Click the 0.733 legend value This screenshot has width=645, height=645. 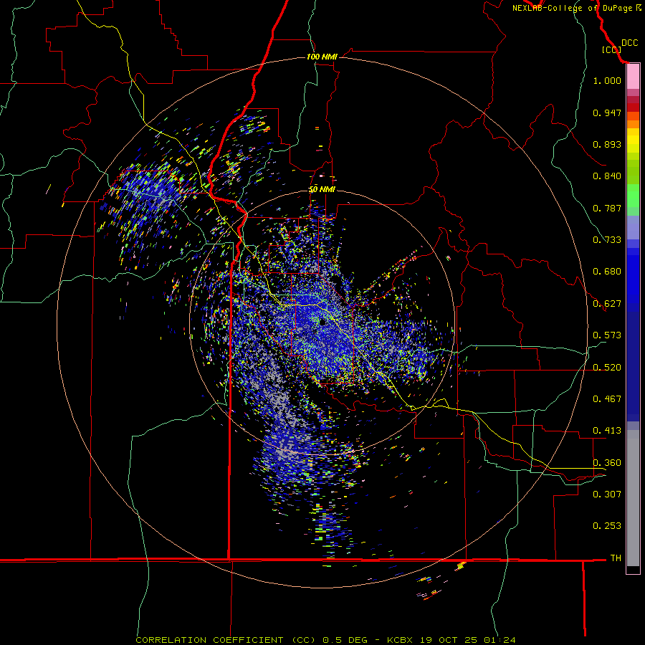click(x=607, y=240)
